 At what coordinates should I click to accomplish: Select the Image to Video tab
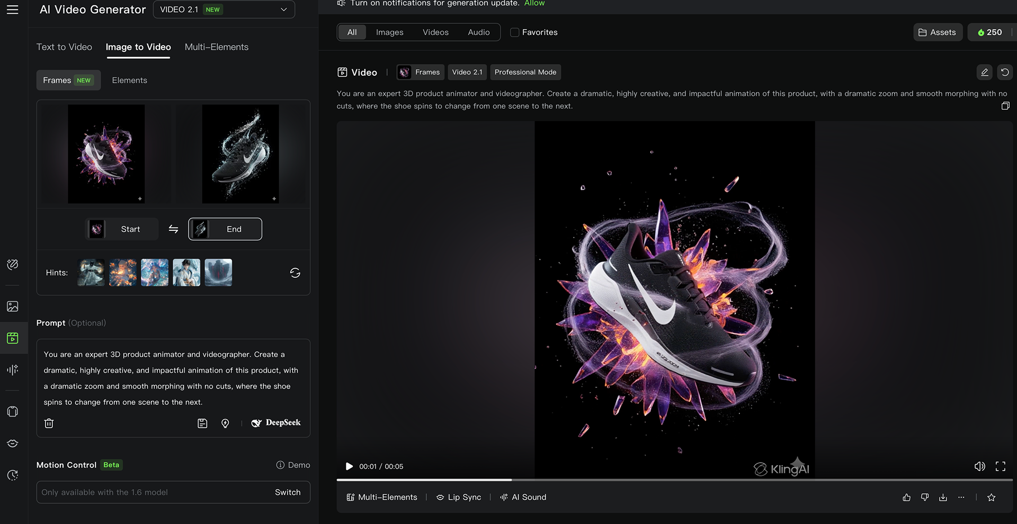[x=138, y=47]
